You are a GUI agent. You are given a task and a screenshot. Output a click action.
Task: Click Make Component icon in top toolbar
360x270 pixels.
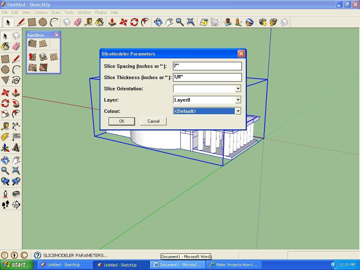coord(67,22)
